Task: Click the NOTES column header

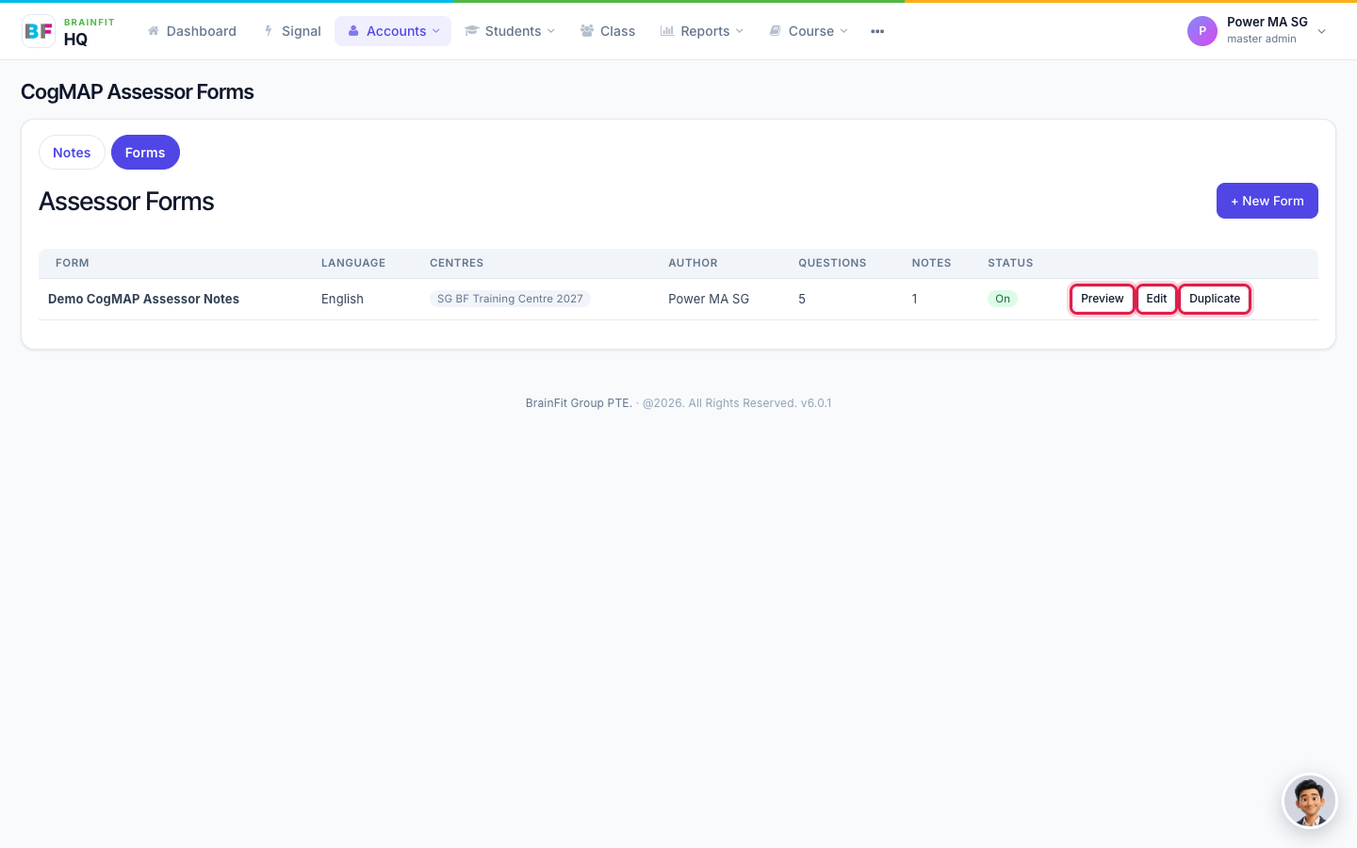Action: pos(931,263)
